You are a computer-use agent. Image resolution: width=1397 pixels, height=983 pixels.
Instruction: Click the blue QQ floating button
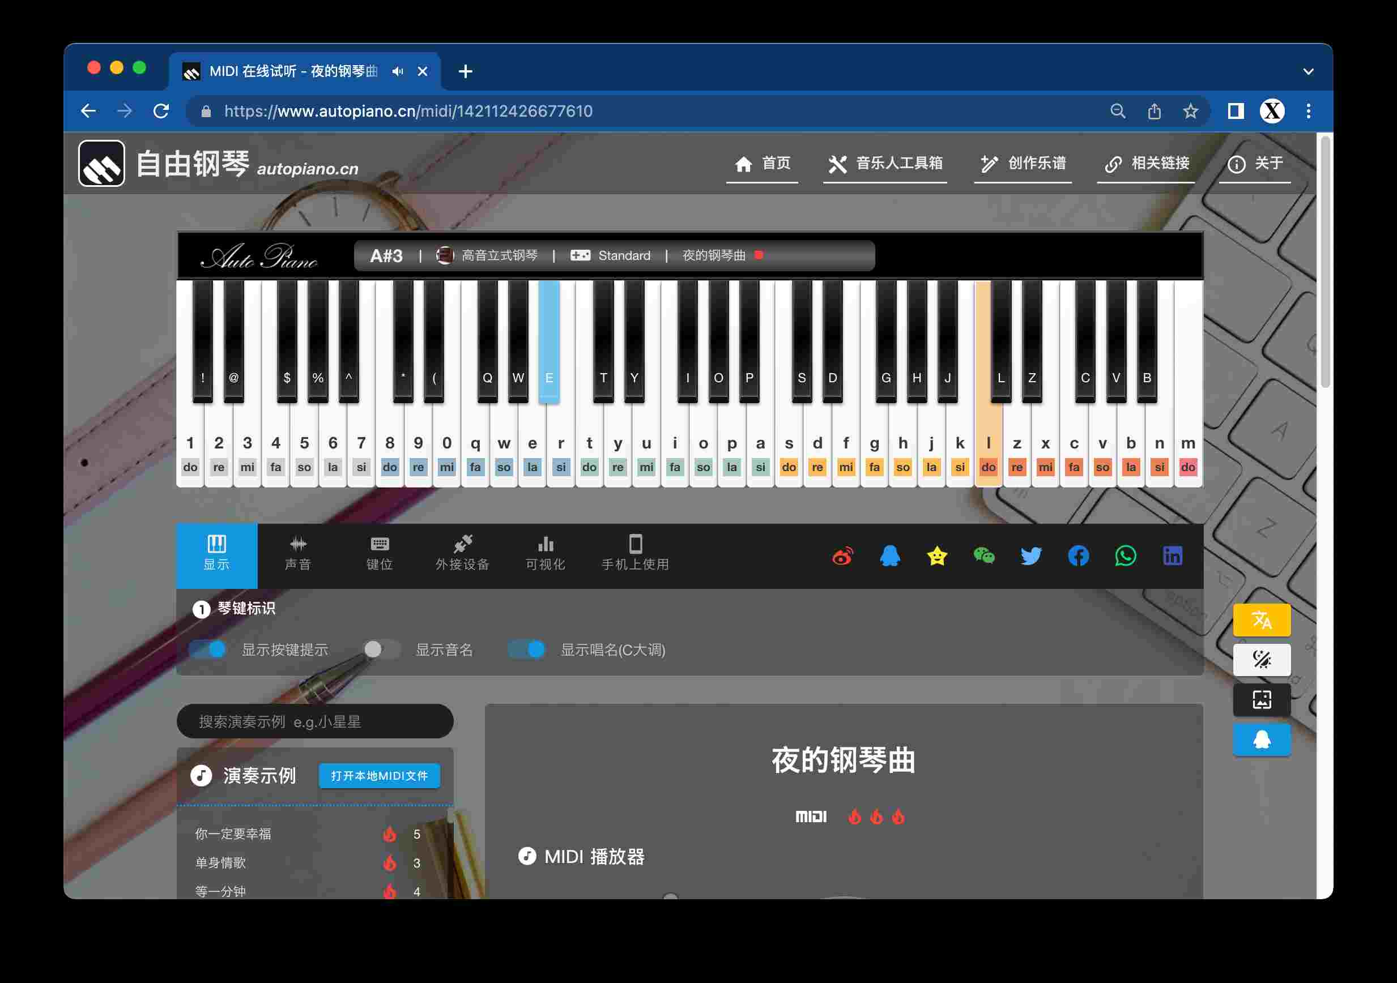tap(1261, 740)
